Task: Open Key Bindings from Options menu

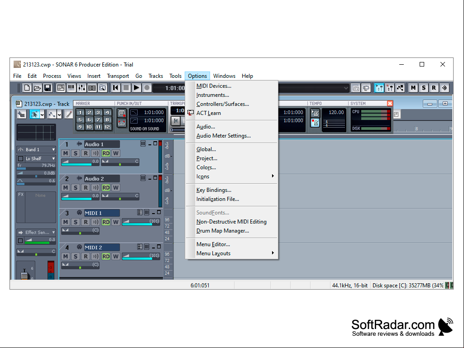Action: click(x=214, y=190)
